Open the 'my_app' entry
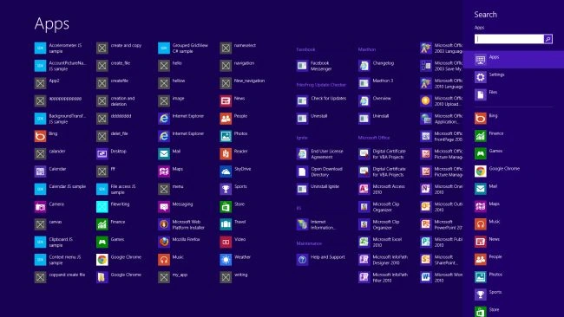The width and height of the screenshot is (564, 317). pos(174,277)
